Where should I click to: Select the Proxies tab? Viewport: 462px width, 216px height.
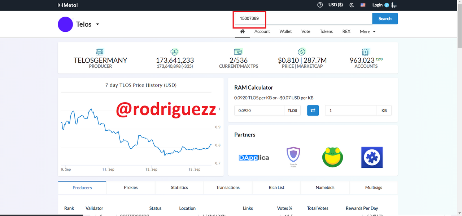[x=131, y=188]
